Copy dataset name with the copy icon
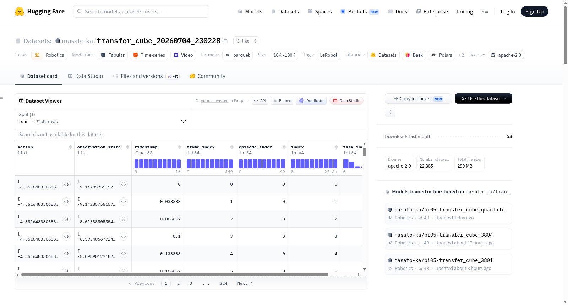Image resolution: width=568 pixels, height=305 pixels. tap(225, 41)
